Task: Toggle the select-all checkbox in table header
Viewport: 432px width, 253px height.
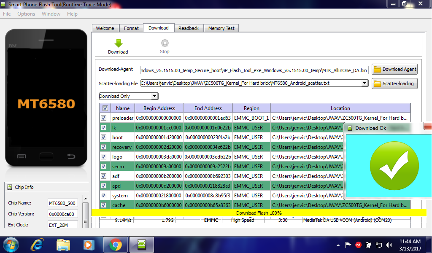Action: 105,108
